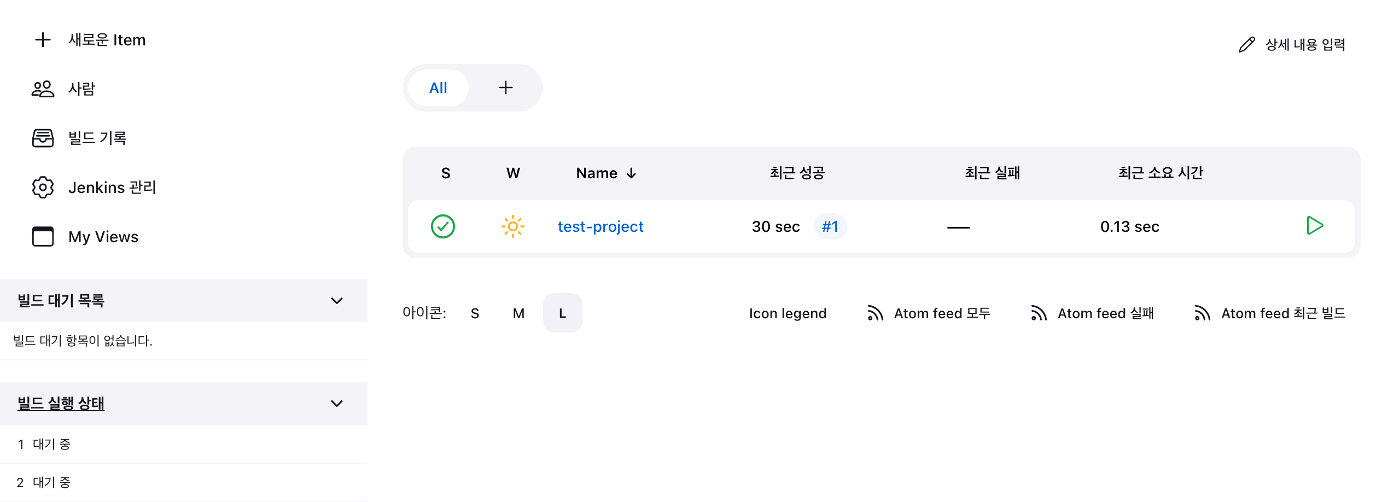1376x502 pixels.
Task: Open build #1 badge link
Action: coord(830,226)
